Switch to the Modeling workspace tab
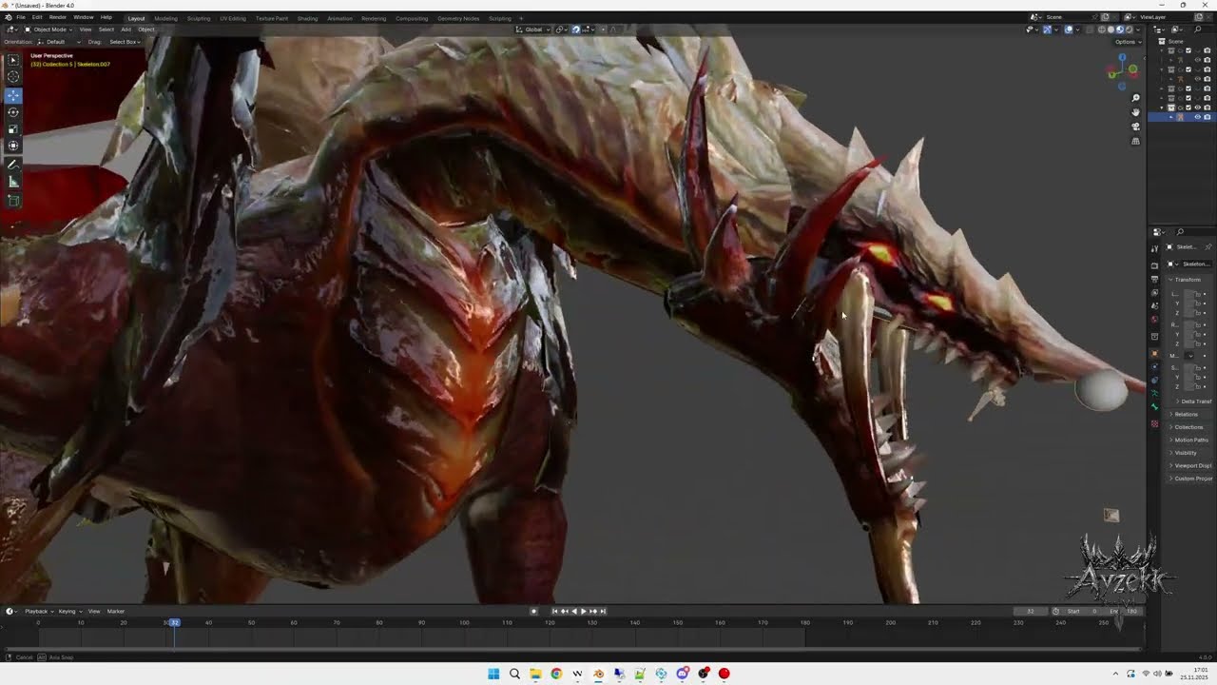The height and width of the screenshot is (685, 1217). [x=165, y=18]
